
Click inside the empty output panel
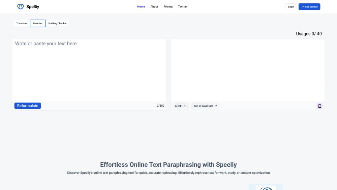[x=247, y=70]
